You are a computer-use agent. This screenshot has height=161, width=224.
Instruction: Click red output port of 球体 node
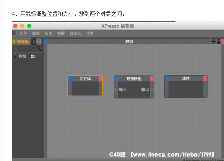[205, 78]
